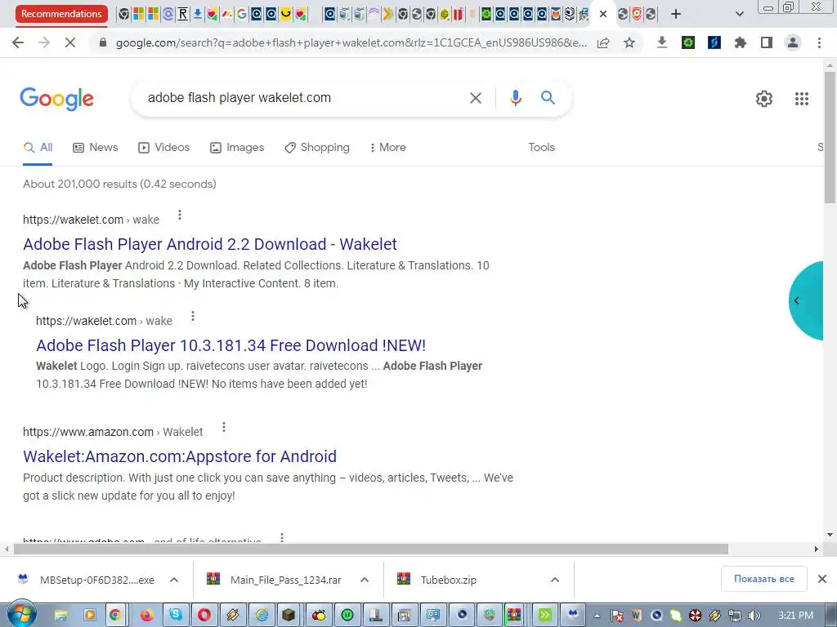Click the scroll-down arrow on vertical scrollbar
The image size is (837, 627).
(830, 535)
